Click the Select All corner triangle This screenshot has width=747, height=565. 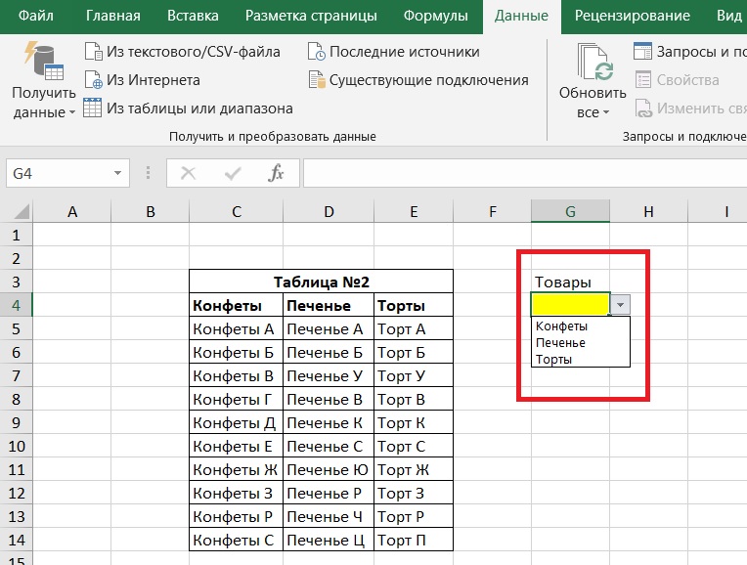tap(21, 210)
